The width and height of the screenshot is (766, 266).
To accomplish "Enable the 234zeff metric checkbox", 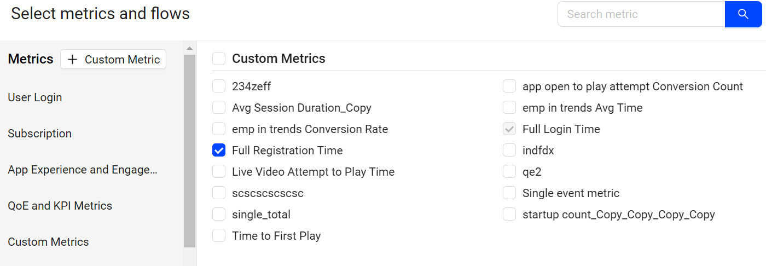I will click(x=219, y=86).
